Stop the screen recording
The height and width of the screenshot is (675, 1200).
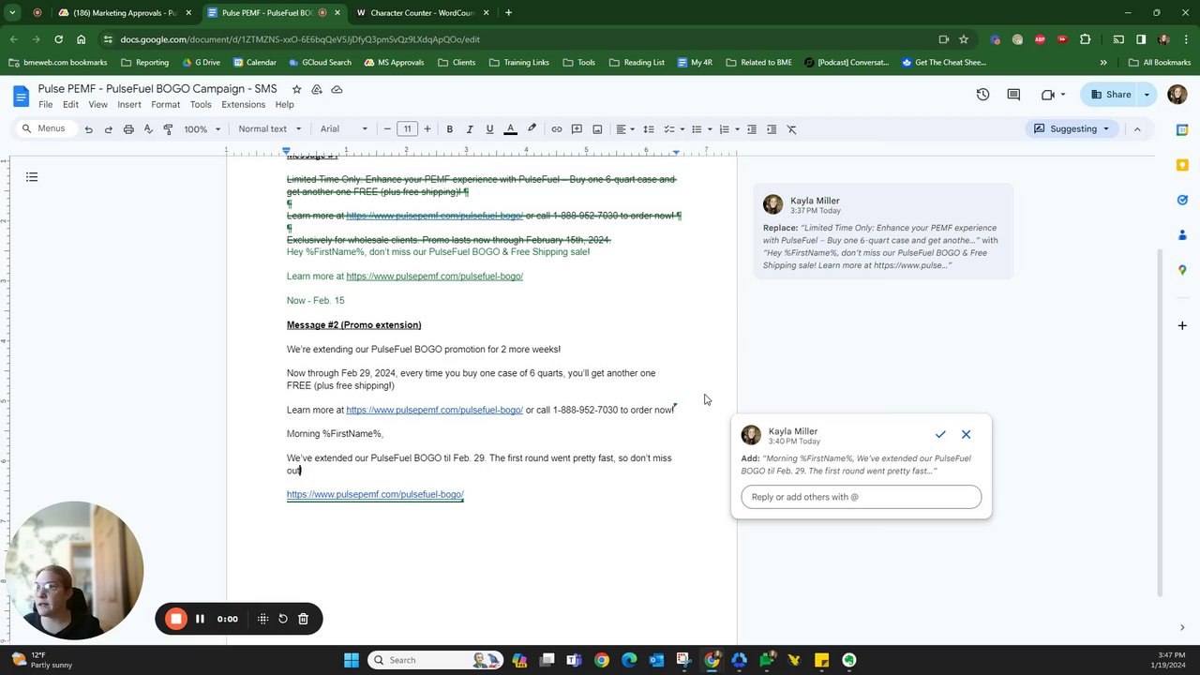point(175,619)
